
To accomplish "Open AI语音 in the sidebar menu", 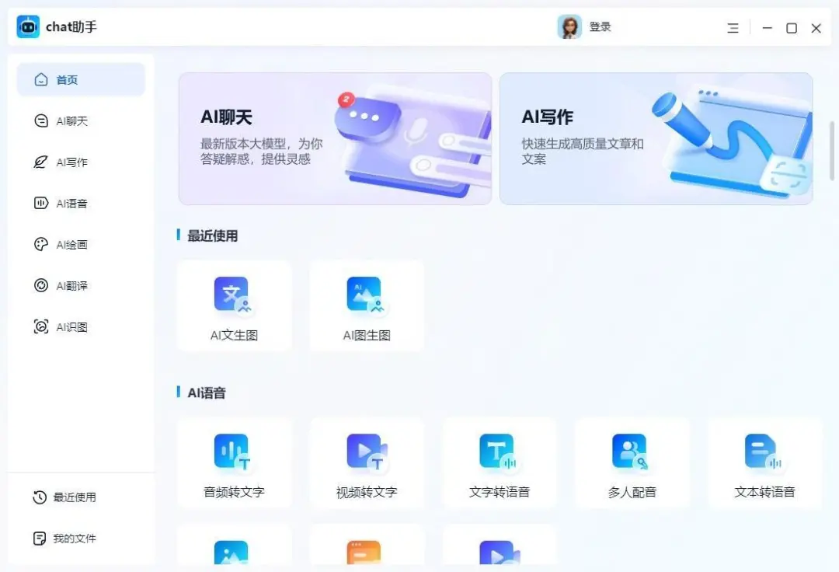I will click(71, 204).
